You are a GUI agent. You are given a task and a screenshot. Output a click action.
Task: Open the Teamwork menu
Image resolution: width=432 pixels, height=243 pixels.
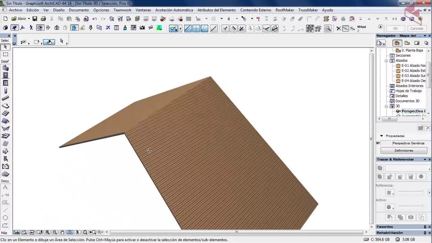123,10
